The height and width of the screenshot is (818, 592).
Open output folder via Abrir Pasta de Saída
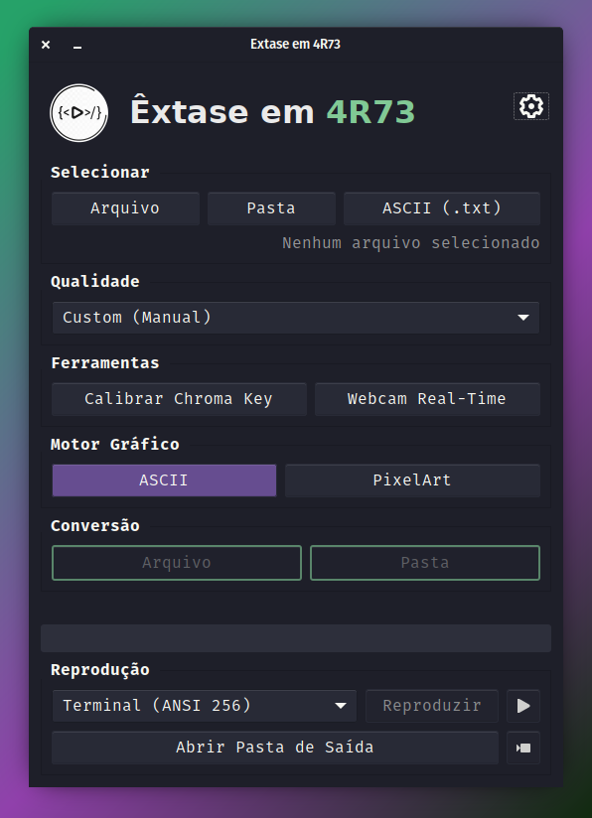click(275, 748)
